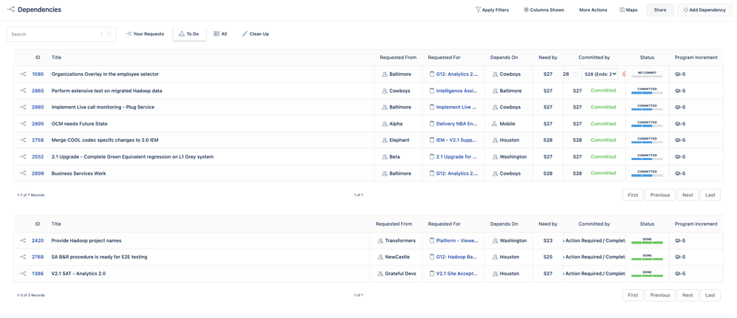Click the dependency icon in row 1080
The image size is (737, 318).
tap(22, 75)
